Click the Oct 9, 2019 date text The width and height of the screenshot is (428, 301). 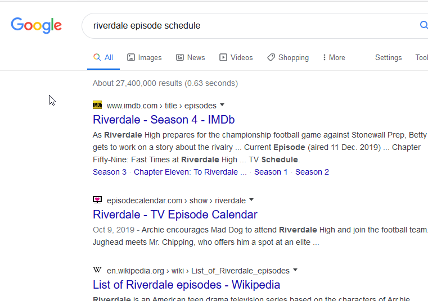(x=114, y=230)
